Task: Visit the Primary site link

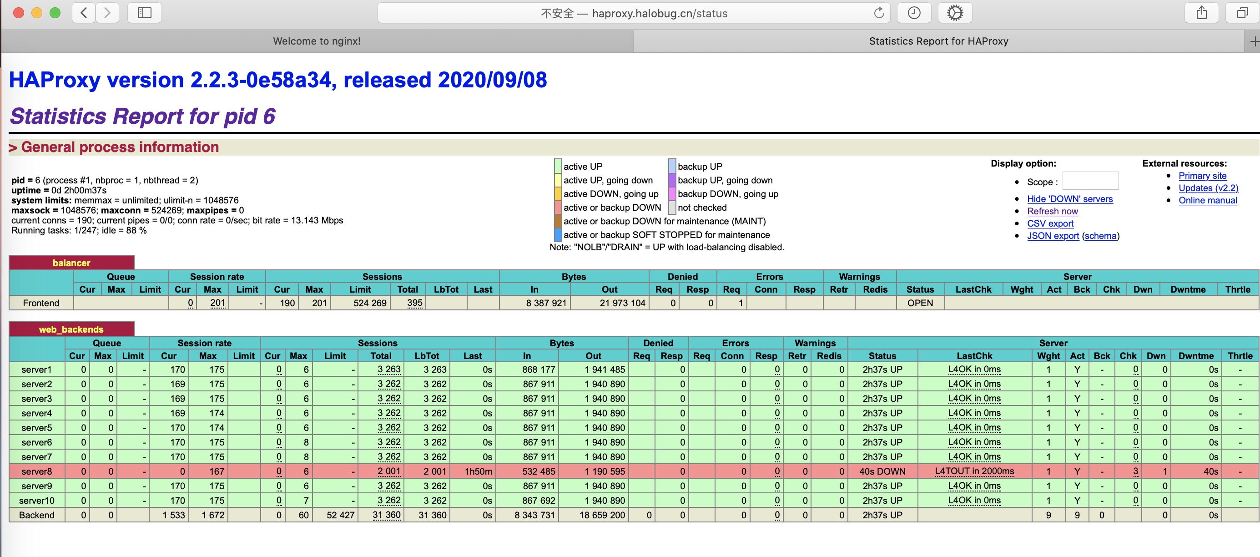Action: (1202, 175)
